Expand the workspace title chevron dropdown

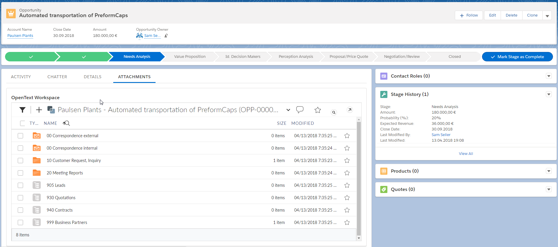[x=288, y=110]
